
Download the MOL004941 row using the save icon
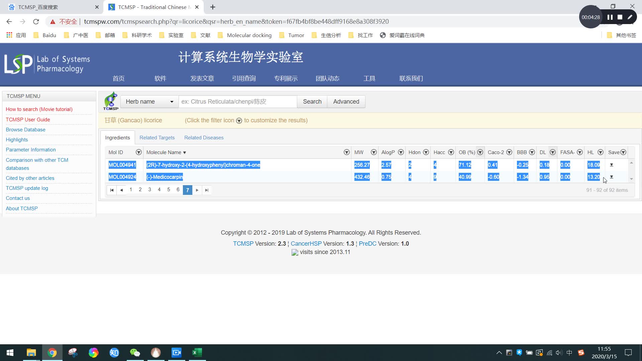612,165
